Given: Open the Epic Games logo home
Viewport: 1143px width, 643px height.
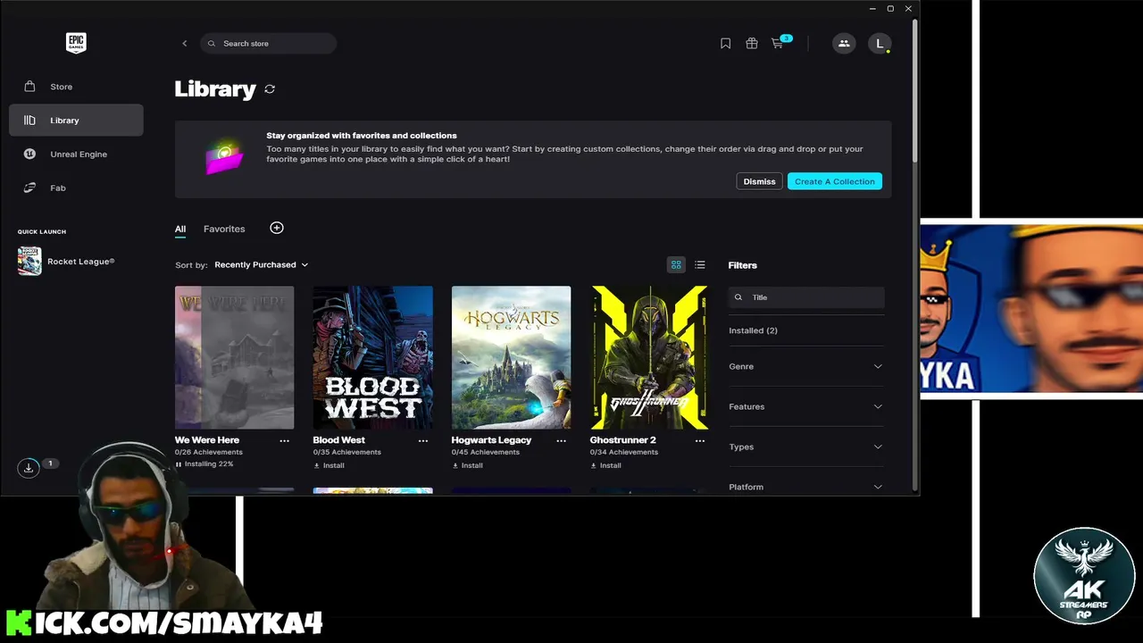Looking at the screenshot, I should [x=76, y=43].
